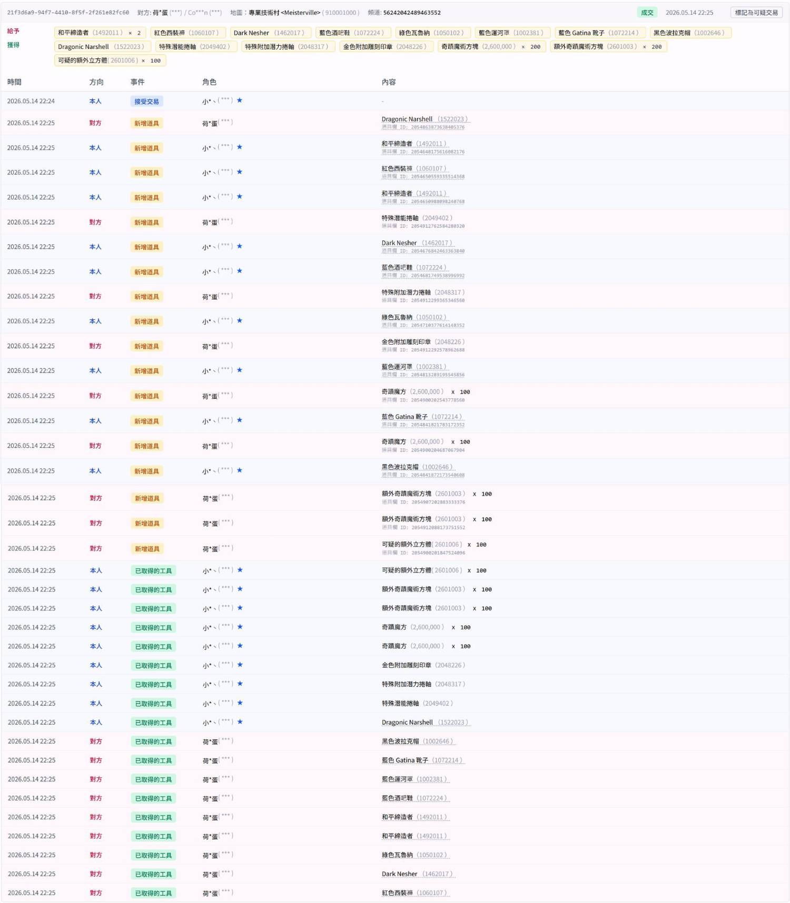The image size is (790, 903).
Task: Select the Dragonic Narshell chip in 獲得
Action: (x=103, y=47)
